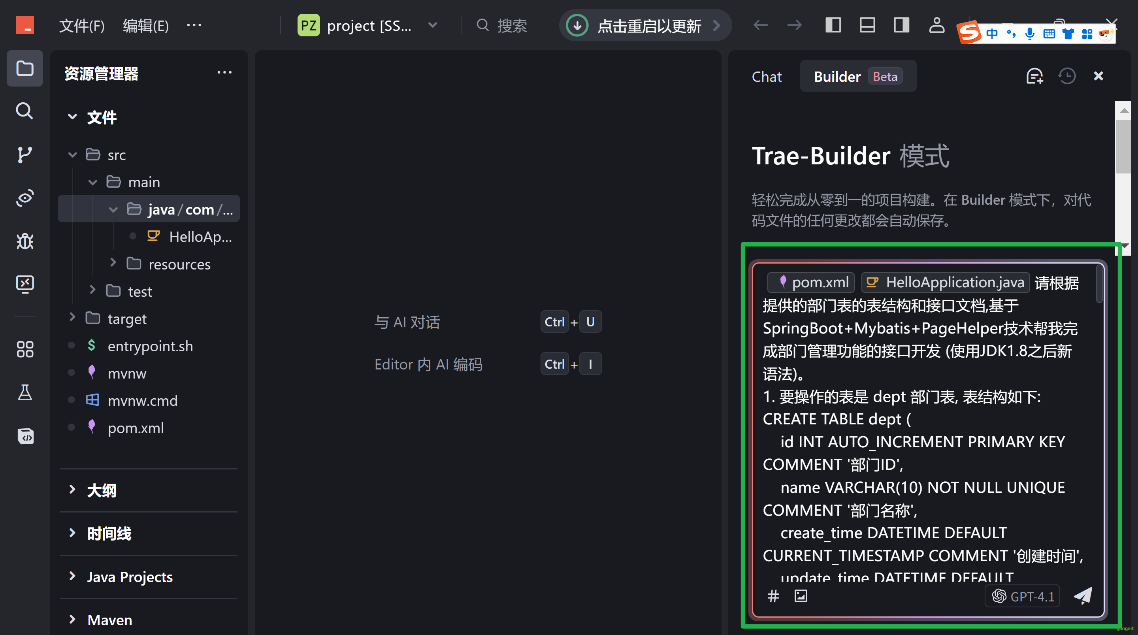
Task: Open the Remote Explorer monitor icon
Action: pos(25,284)
